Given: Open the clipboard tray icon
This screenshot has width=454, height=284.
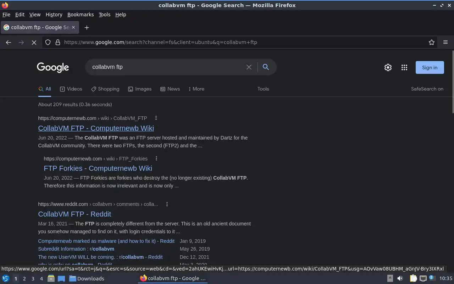Looking at the screenshot, I should 414,279.
